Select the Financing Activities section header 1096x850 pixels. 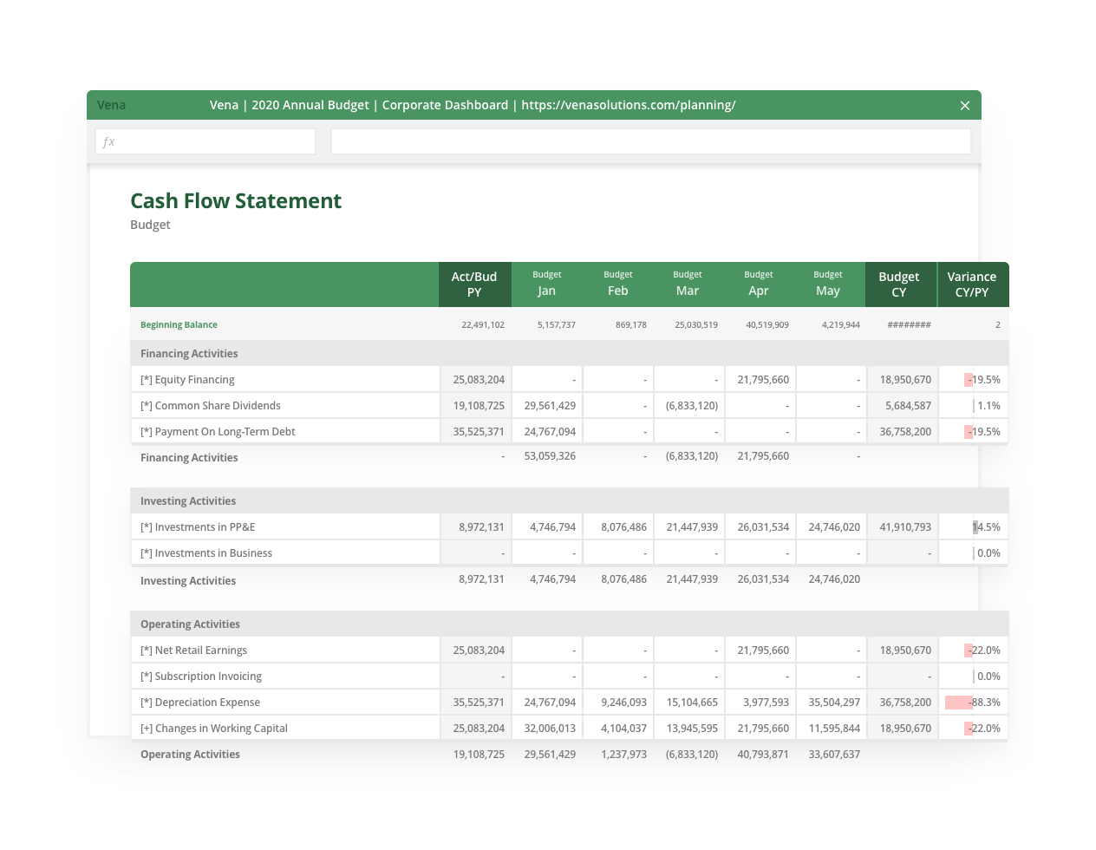[x=187, y=353]
